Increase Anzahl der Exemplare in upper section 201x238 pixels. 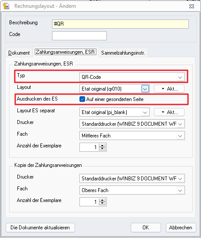[x=102, y=145]
